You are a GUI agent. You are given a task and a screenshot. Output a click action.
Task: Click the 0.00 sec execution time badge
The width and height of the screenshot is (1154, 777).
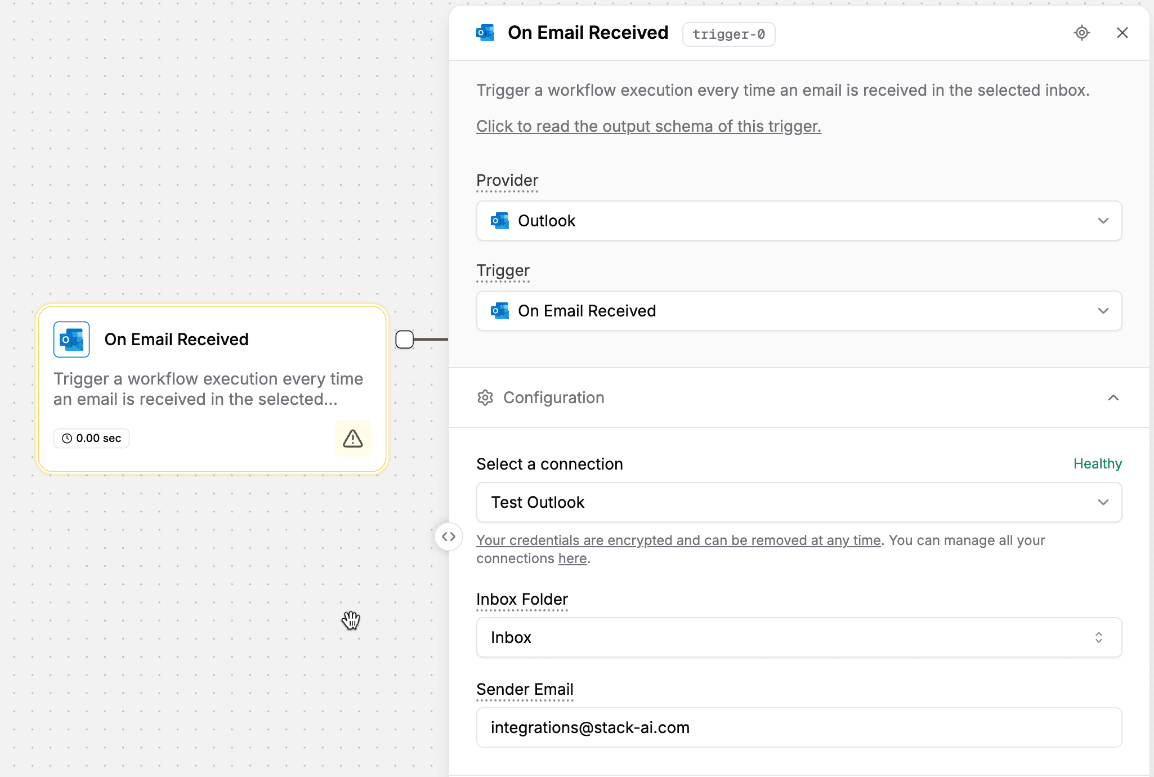coord(92,438)
